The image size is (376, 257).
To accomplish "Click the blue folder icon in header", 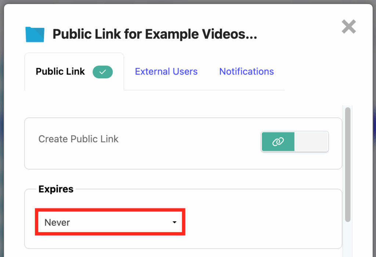I will (x=35, y=35).
